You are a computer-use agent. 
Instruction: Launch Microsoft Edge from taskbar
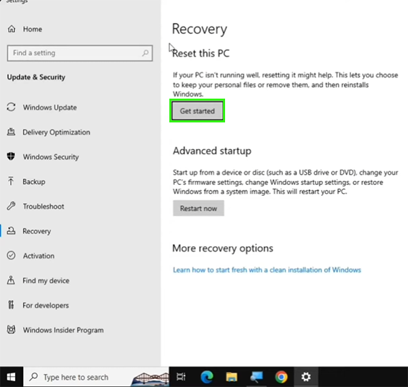[x=207, y=377]
